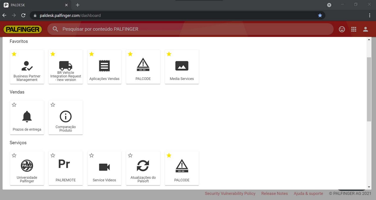The height and width of the screenshot is (200, 376).
Task: Open the user account menu icon
Action: [365, 29]
